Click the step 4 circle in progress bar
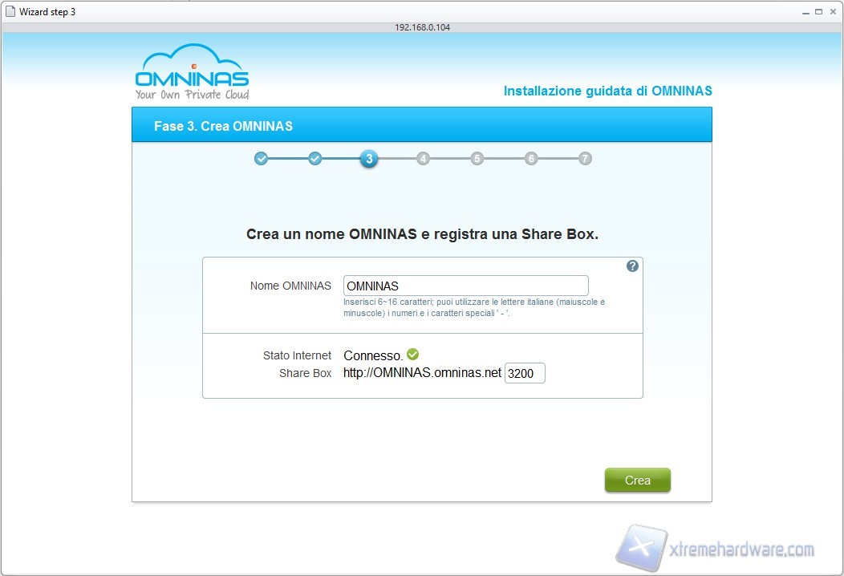Viewport: 844px width, 576px height. pos(423,159)
